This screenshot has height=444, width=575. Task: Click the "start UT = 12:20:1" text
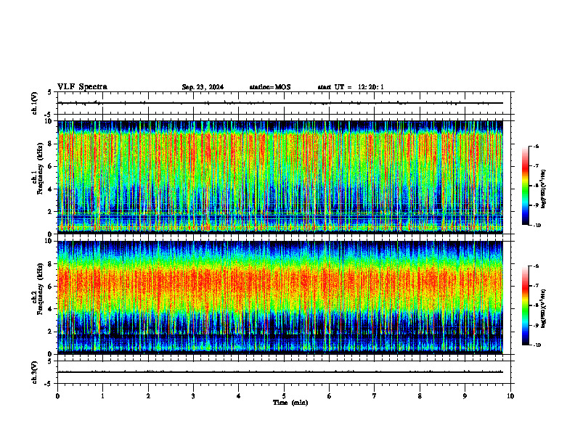[351, 87]
